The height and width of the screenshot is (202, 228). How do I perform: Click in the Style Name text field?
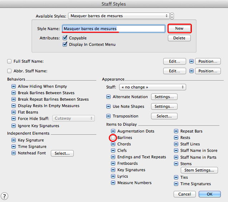113,29
